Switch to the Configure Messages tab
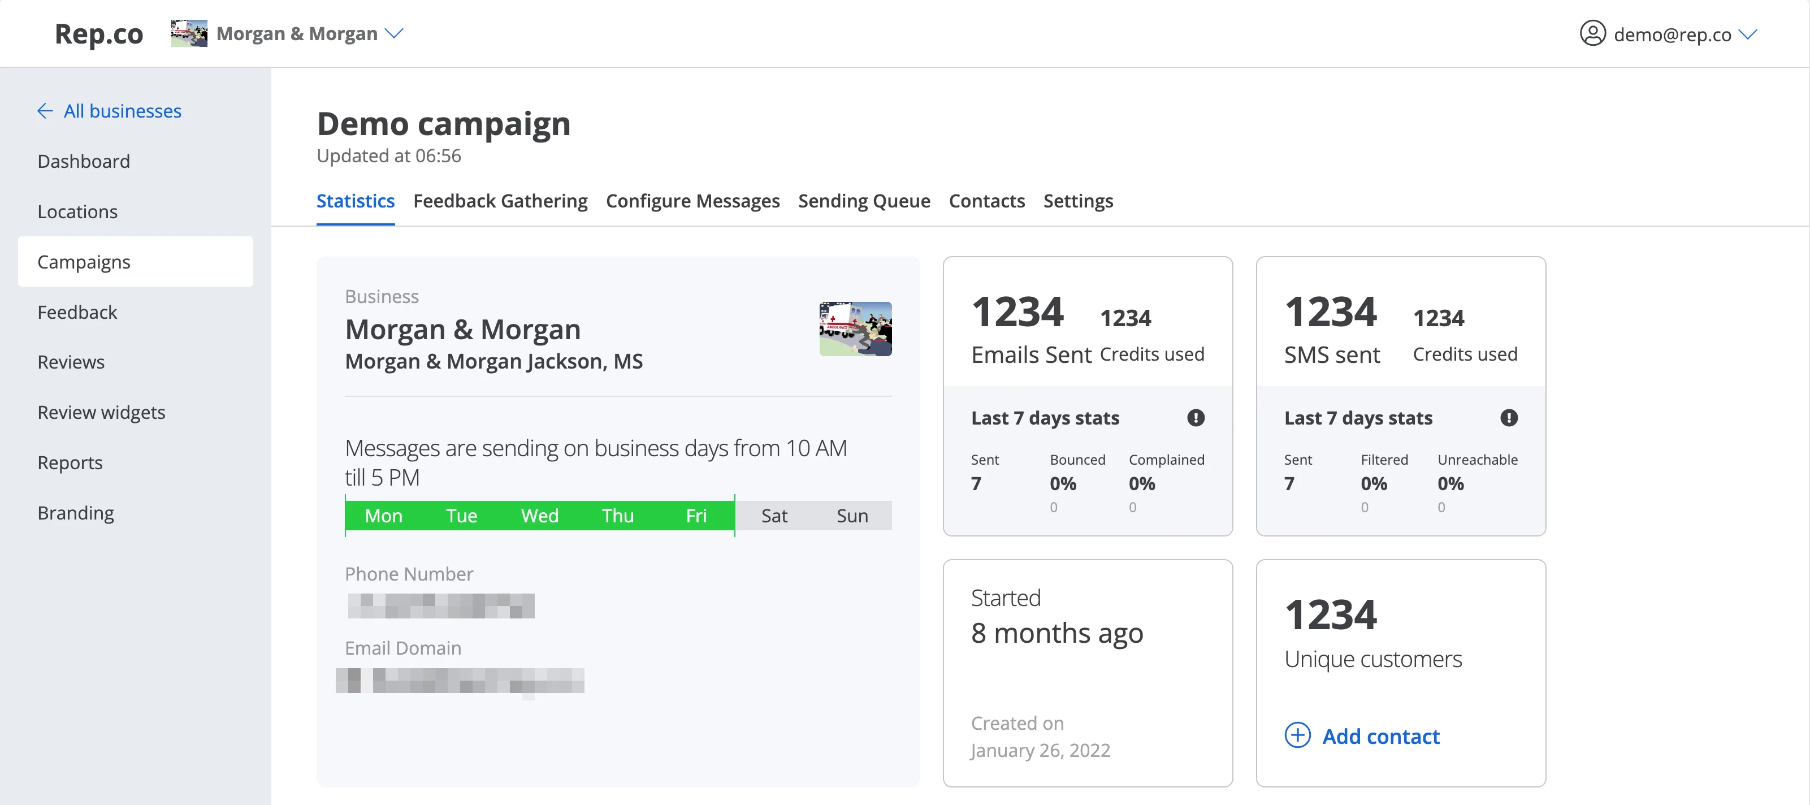1810x805 pixels. [693, 201]
